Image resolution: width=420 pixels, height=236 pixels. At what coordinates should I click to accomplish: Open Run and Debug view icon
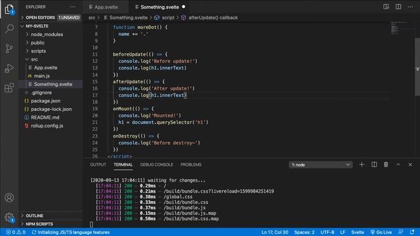[x=9, y=68]
